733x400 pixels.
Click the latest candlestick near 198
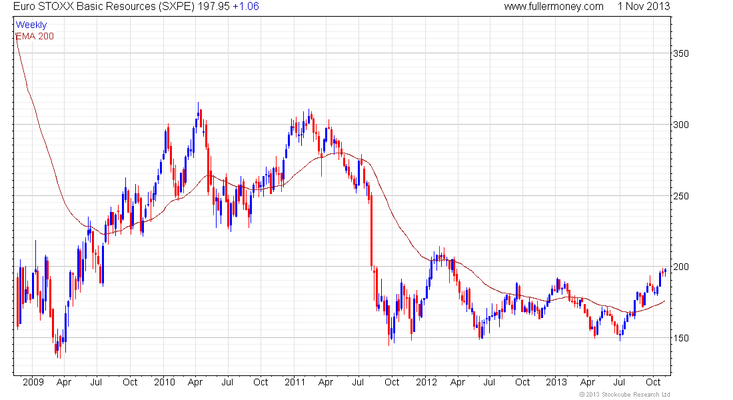click(665, 271)
